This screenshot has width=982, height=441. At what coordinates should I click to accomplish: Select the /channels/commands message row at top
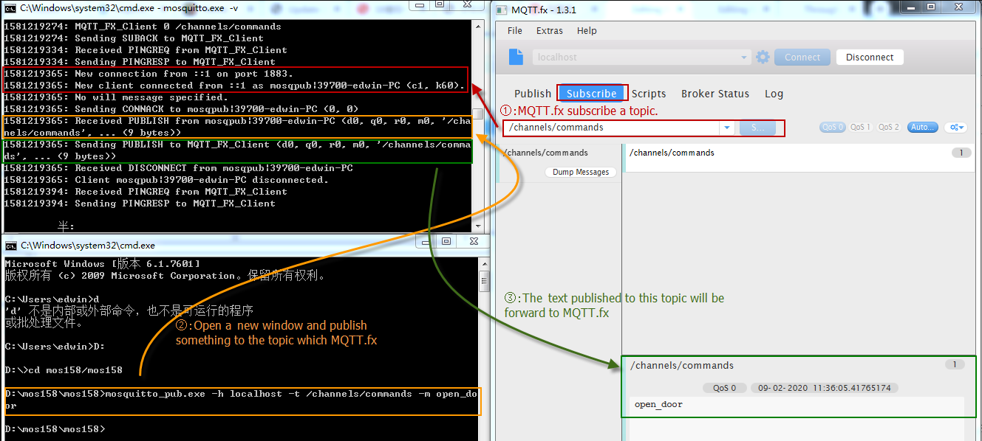pos(799,157)
